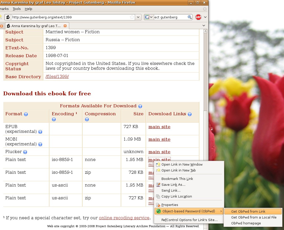
Task: Click help icon beside MOBI (experimental)
Action: 40,144
